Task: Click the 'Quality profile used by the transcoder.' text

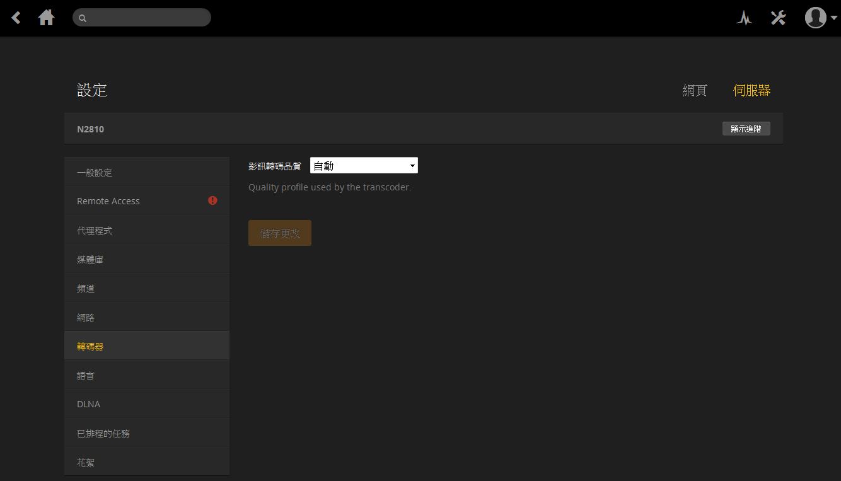Action: coord(330,187)
